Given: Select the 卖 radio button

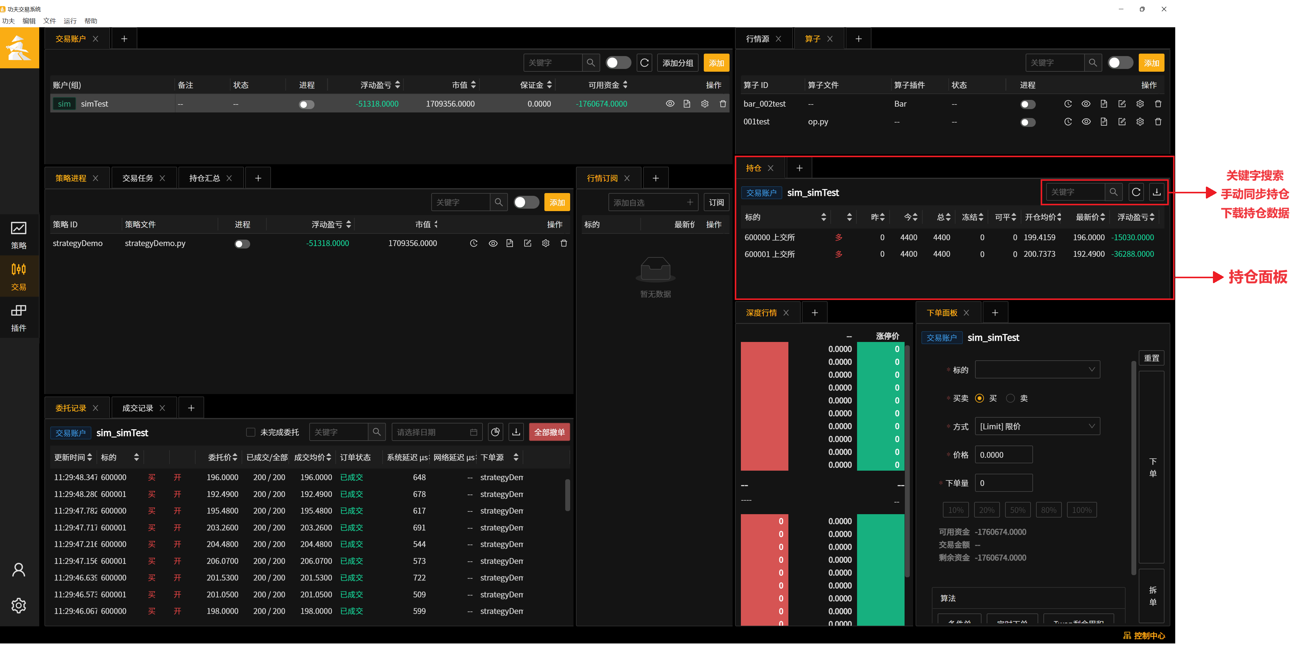Looking at the screenshot, I should 1010,399.
